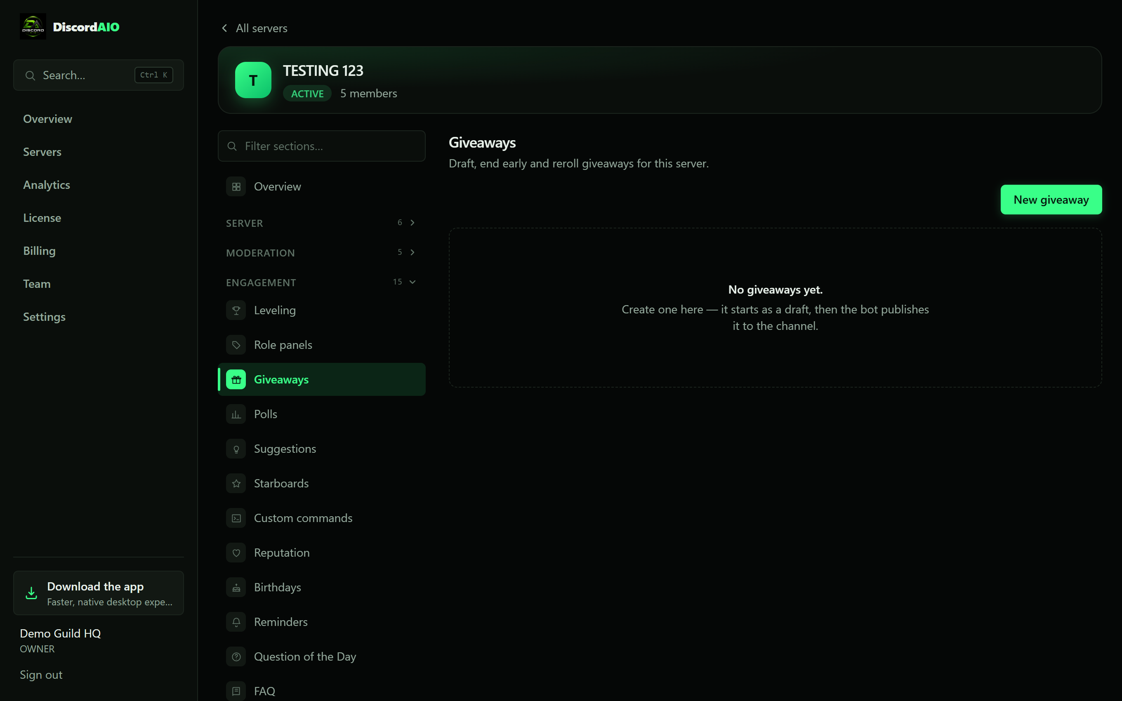Click the No giveaways yet message
Image resolution: width=1122 pixels, height=701 pixels.
coord(775,290)
